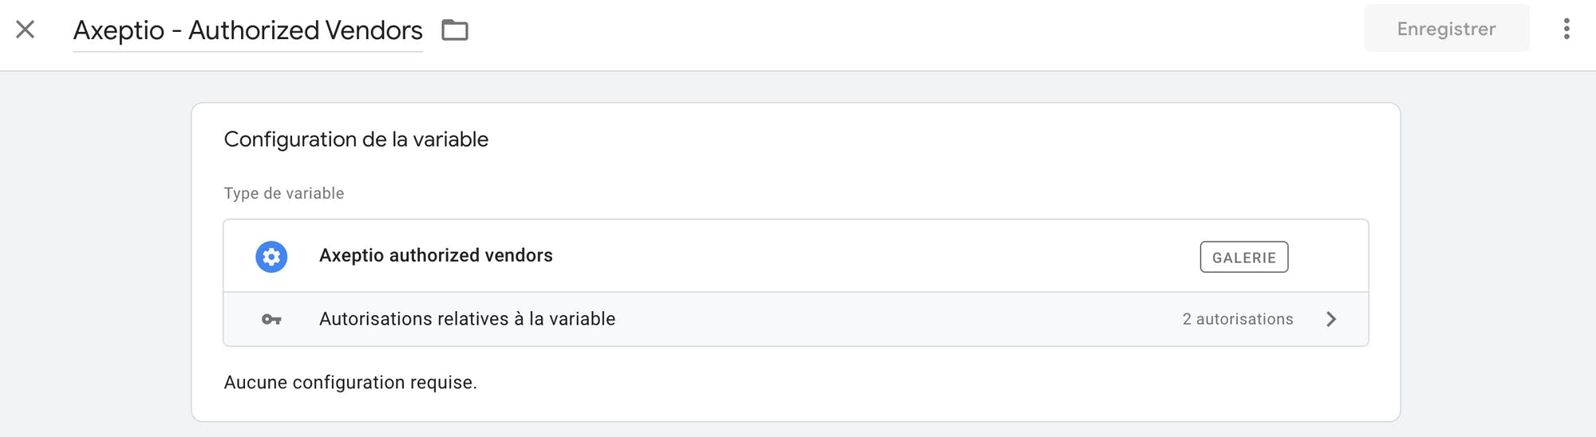Select the Axeptio authorized vendors type row
This screenshot has height=437, width=1596.
796,256
